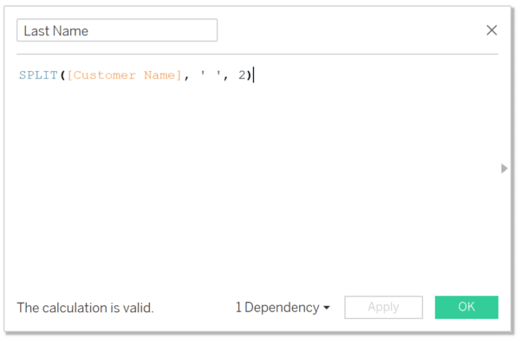Click the opening parenthesis after SPLIT

coord(62,75)
